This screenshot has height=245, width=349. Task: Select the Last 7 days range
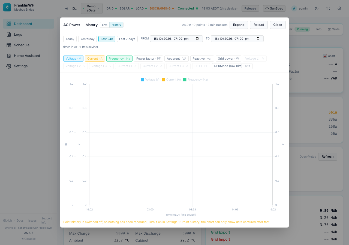click(x=127, y=39)
